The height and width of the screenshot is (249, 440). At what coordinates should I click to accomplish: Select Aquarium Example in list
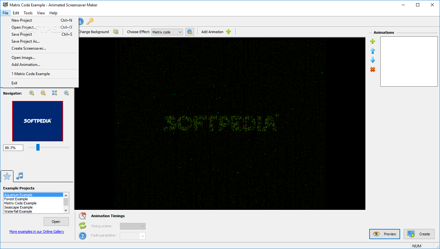(x=33, y=195)
